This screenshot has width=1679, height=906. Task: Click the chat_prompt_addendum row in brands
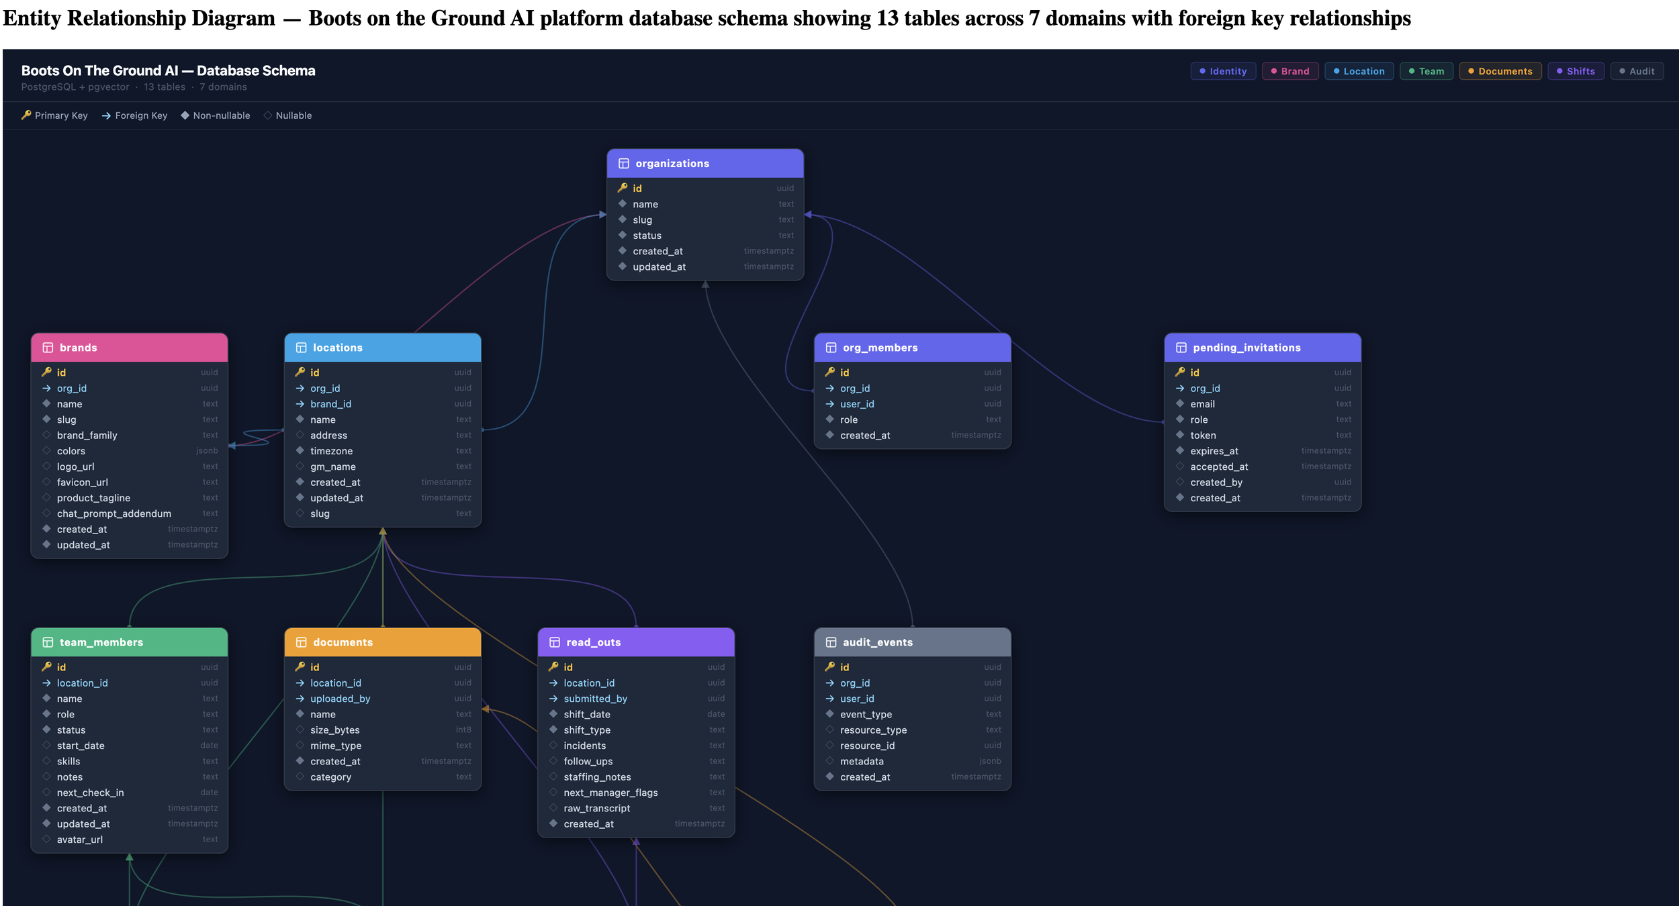(130, 514)
